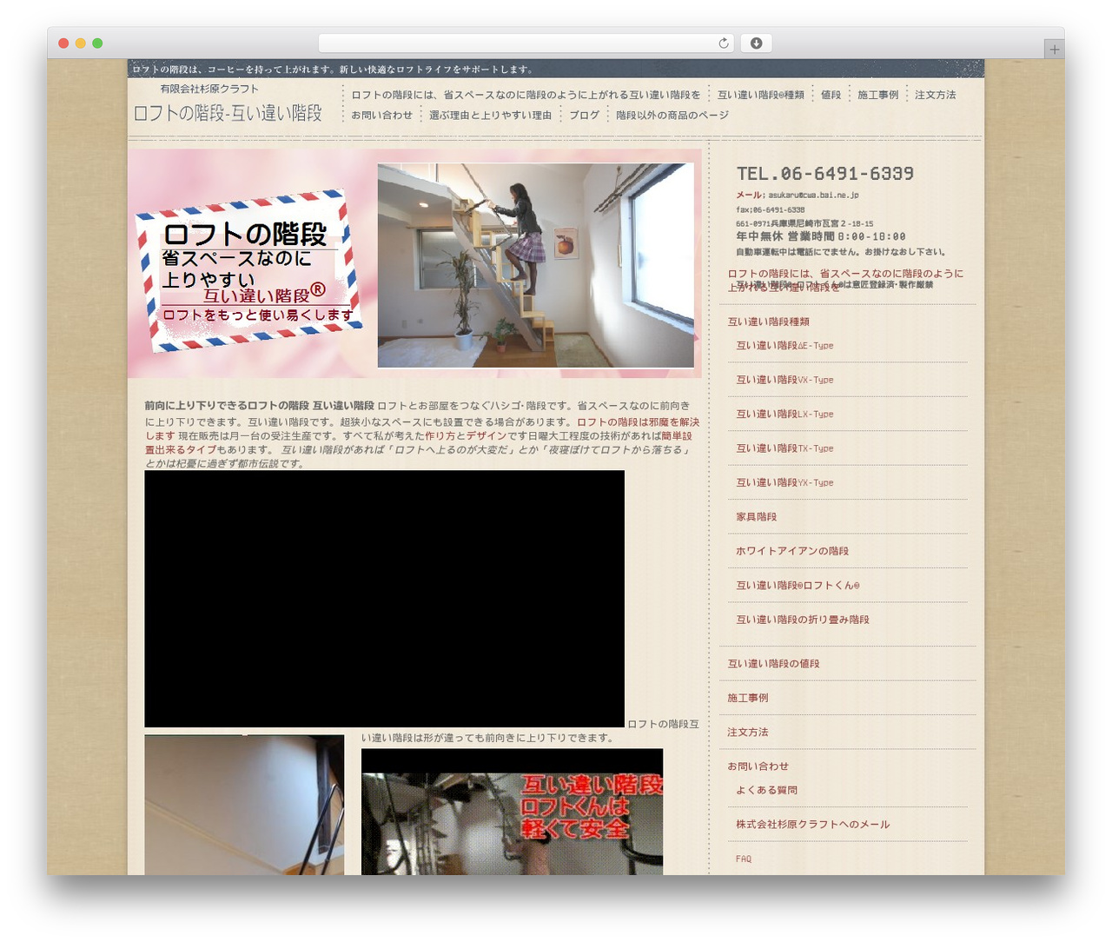
Task: Open sidebar link 注文方法
Action: click(x=748, y=733)
